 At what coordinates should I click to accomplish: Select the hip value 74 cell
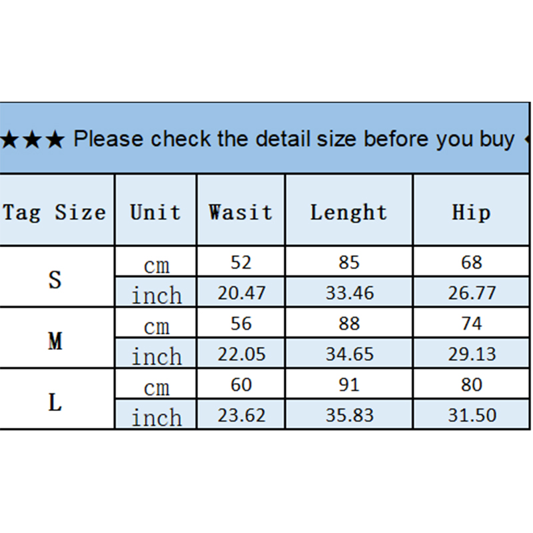(472, 324)
